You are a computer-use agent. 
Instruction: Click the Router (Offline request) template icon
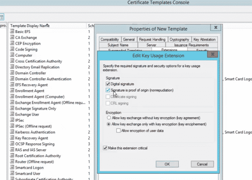12,162
